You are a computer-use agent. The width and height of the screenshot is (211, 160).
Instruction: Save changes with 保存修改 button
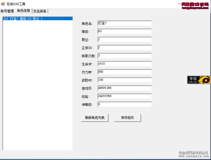coord(128,118)
